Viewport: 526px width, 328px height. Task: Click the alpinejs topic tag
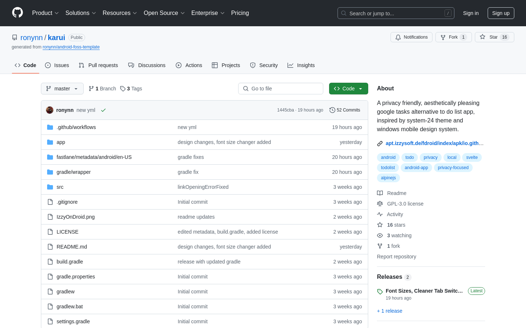click(388, 178)
